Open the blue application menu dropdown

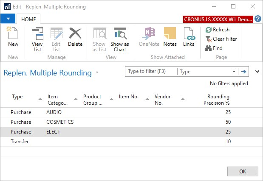coord(8,19)
